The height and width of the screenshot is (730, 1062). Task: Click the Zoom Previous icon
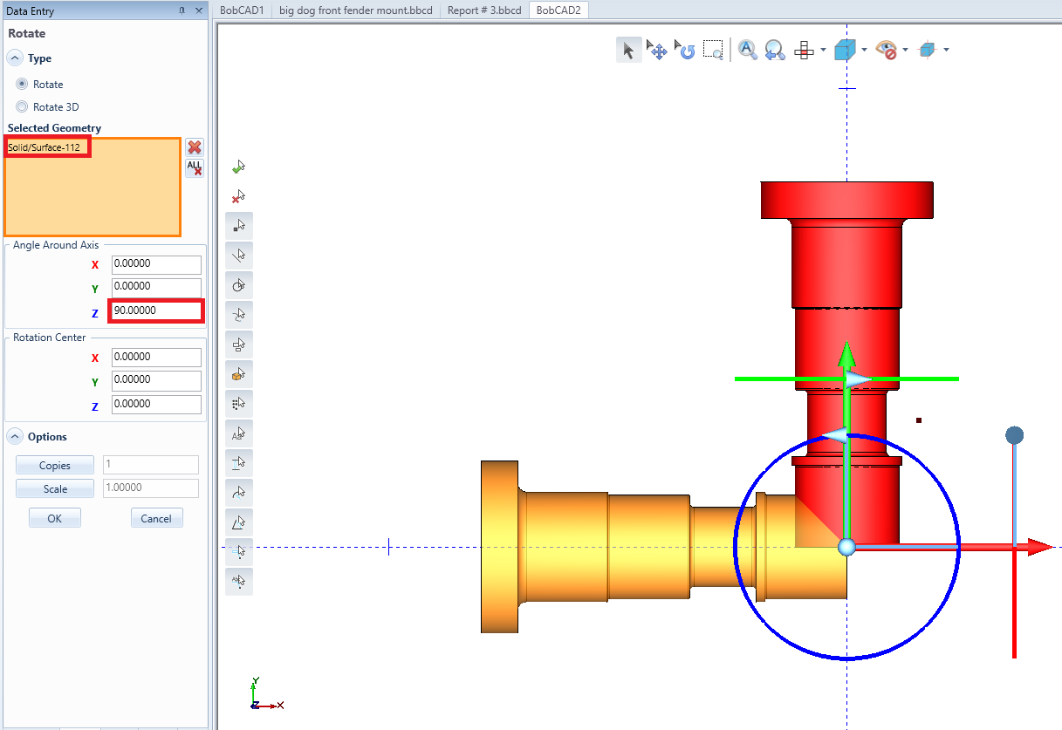(x=775, y=50)
